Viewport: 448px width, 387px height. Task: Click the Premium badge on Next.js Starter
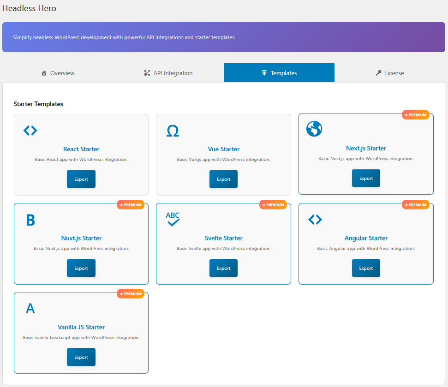(x=415, y=115)
